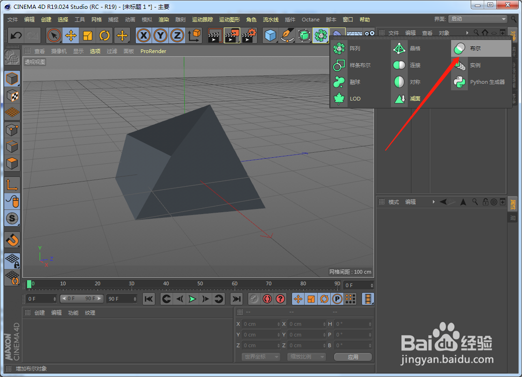Click the attribute manager up arrow
The width and height of the screenshot is (522, 377).
pos(463,202)
